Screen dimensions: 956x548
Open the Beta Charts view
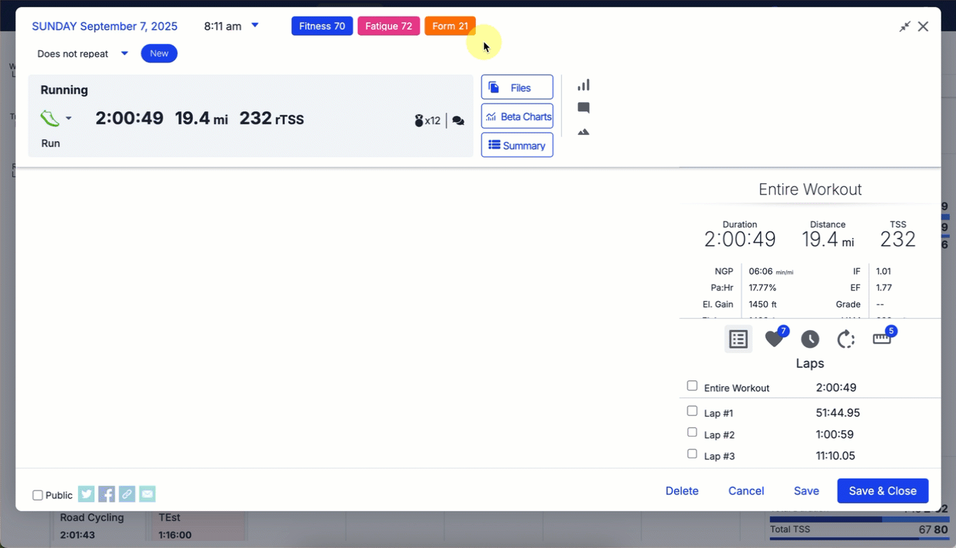[x=517, y=116]
